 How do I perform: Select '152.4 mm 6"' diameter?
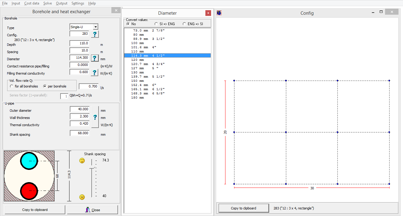click(167, 85)
